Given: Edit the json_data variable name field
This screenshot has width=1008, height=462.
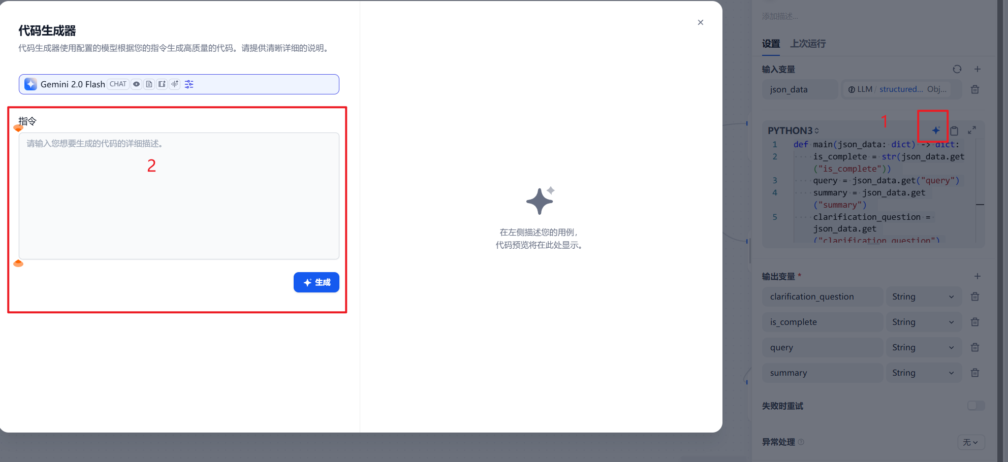Looking at the screenshot, I should point(800,89).
